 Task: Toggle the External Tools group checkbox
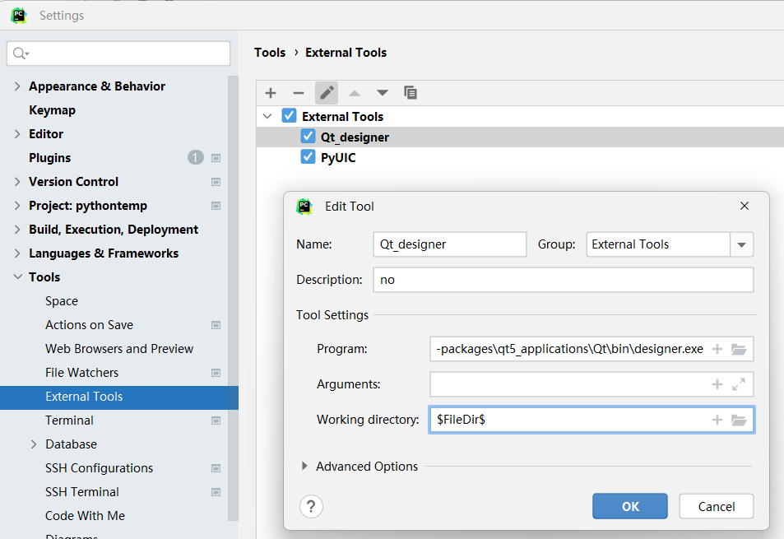click(x=289, y=116)
